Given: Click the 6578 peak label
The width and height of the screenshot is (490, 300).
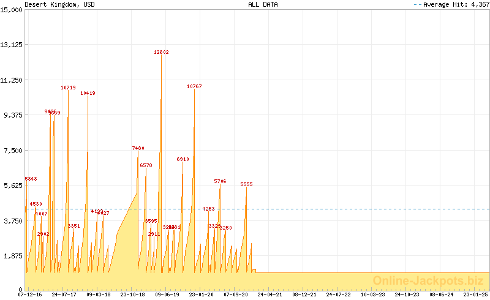Looking at the screenshot, I should click(x=146, y=166).
